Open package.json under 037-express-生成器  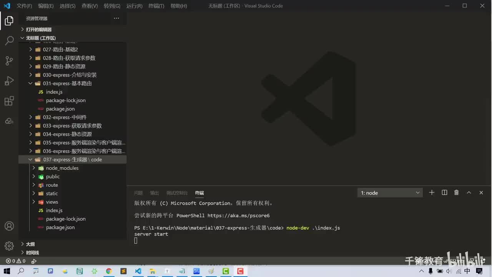click(x=73, y=227)
